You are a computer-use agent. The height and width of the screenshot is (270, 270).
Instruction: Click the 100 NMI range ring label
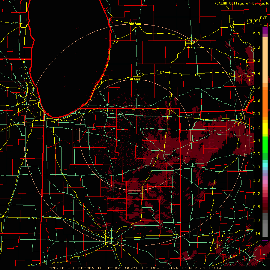[135, 24]
